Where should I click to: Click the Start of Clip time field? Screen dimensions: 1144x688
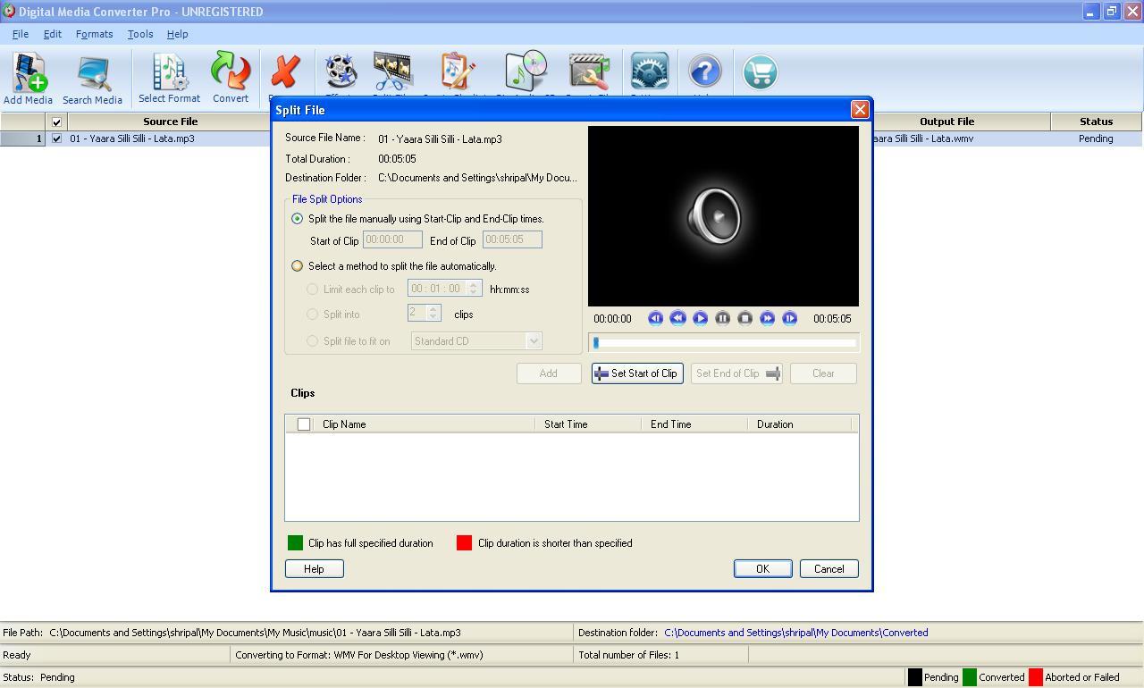coord(392,239)
